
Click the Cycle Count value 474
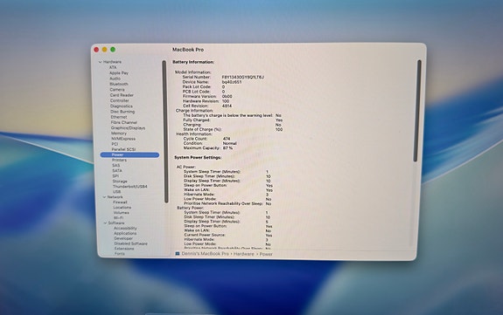(x=227, y=139)
